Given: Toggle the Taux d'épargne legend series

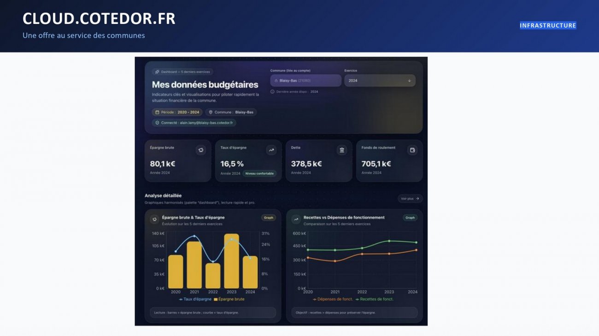Looking at the screenshot, I should pyautogui.click(x=195, y=299).
